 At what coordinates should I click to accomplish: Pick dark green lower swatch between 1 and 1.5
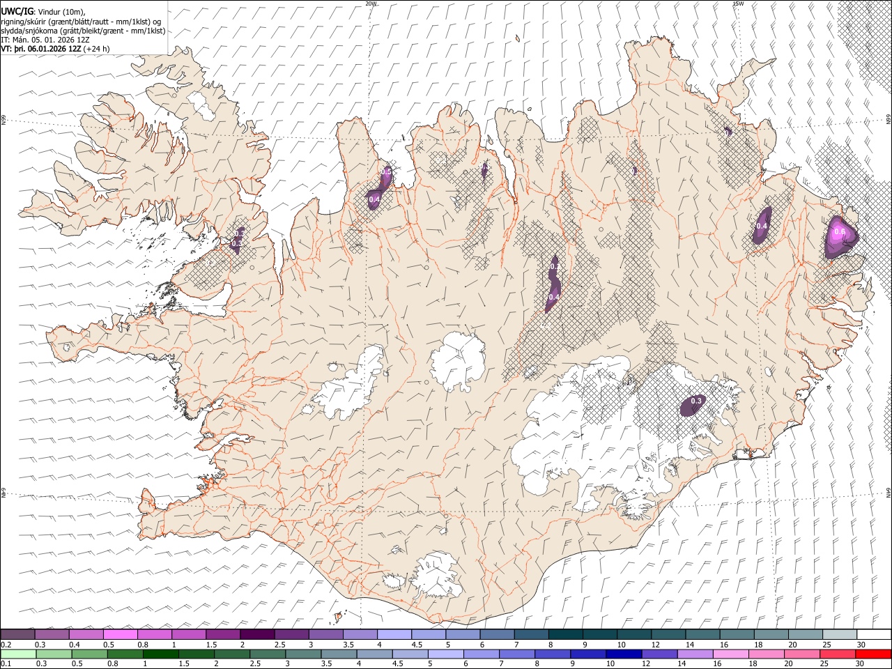pyautogui.click(x=161, y=654)
